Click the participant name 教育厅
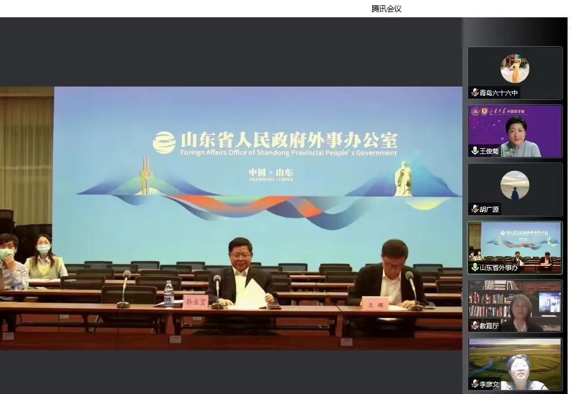571x394 pixels. (489, 326)
